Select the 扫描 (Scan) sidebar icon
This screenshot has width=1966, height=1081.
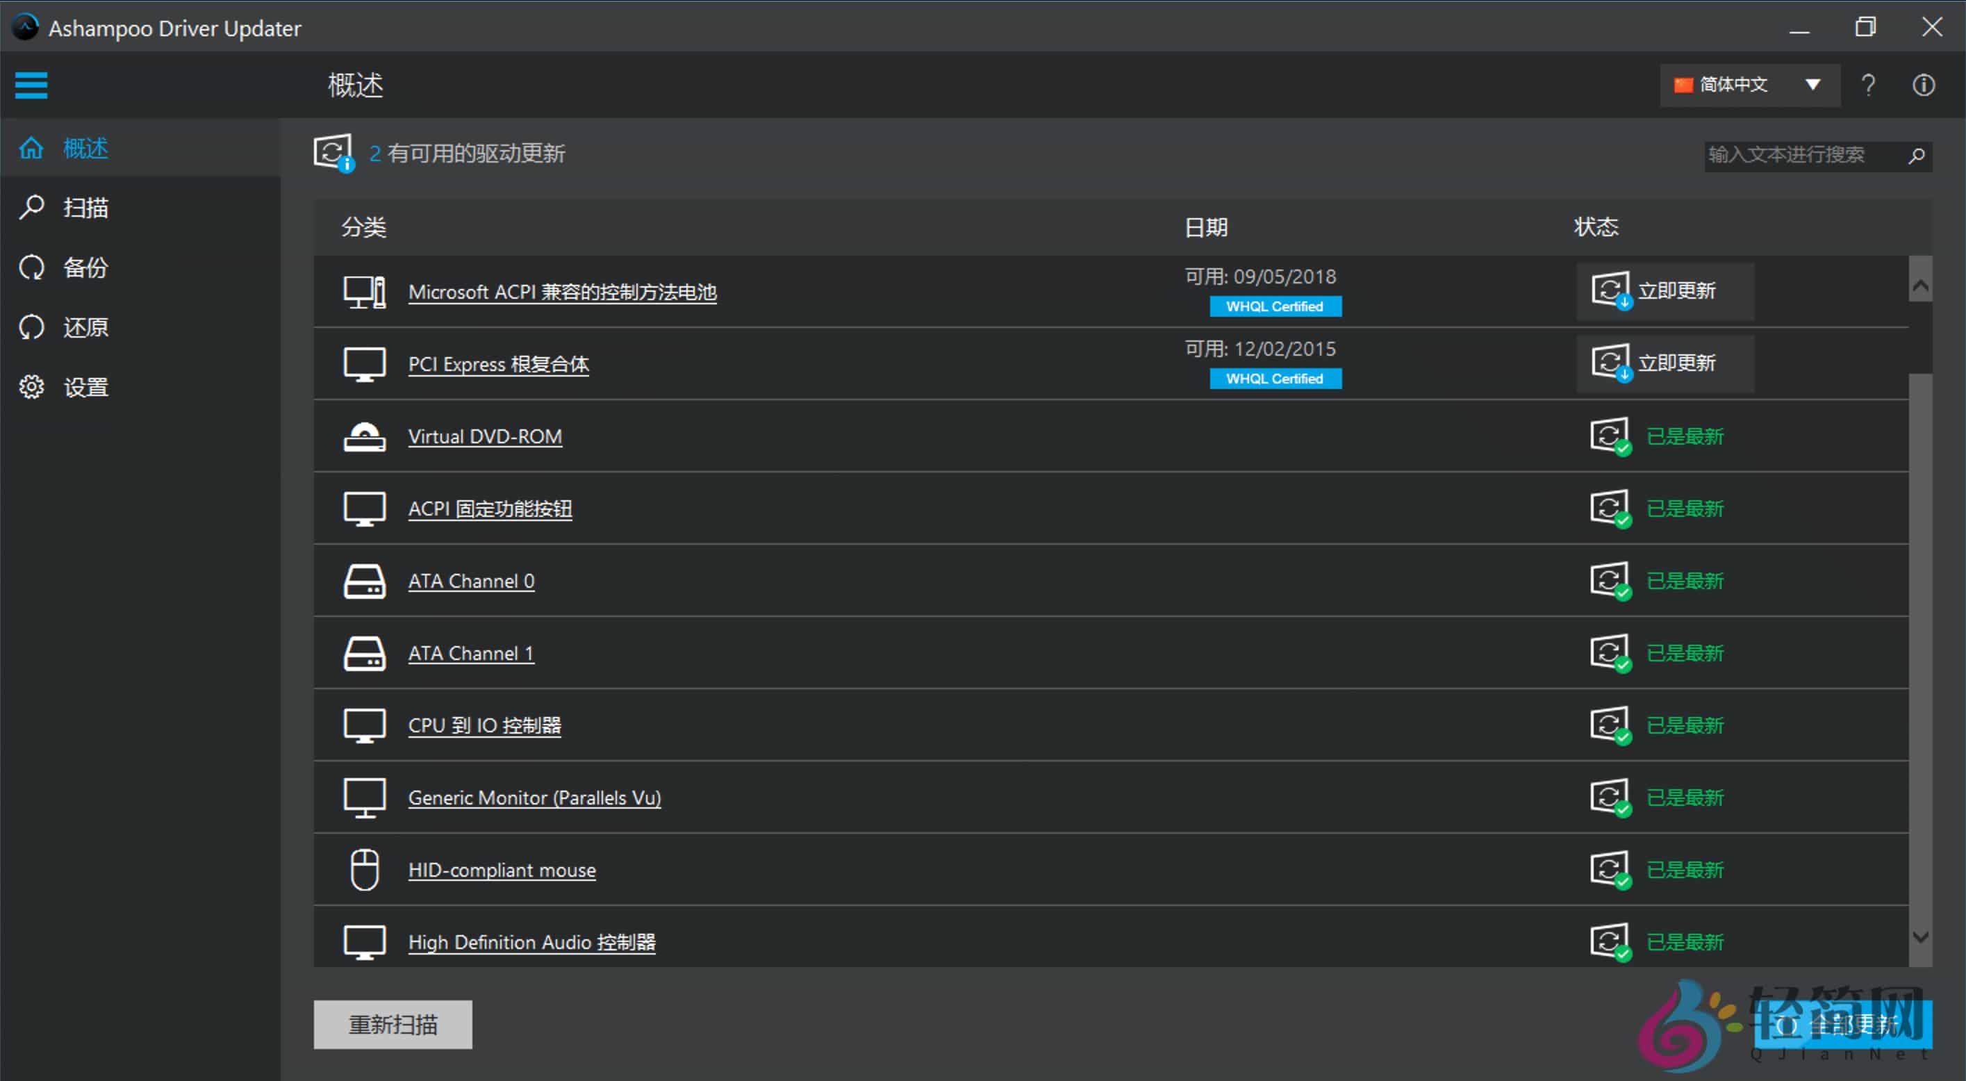[x=31, y=207]
